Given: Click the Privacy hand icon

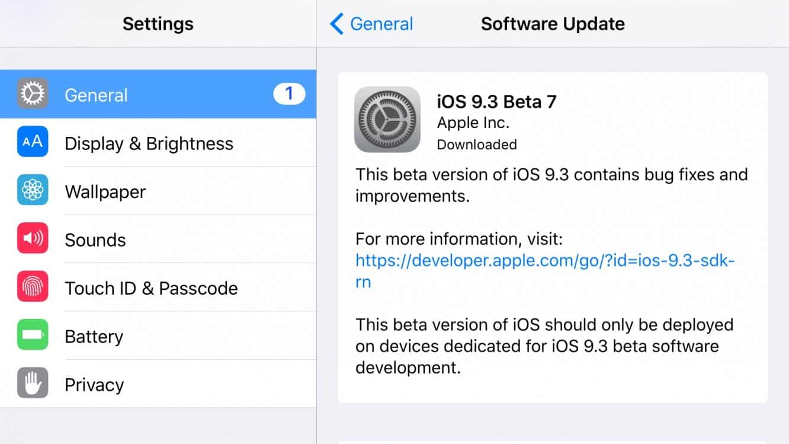Looking at the screenshot, I should (33, 384).
